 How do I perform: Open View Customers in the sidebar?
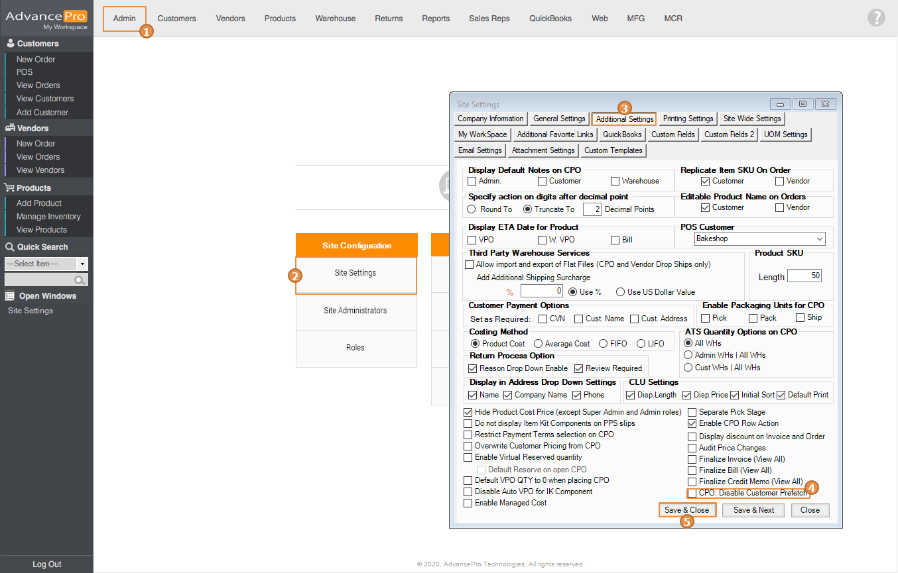click(45, 99)
